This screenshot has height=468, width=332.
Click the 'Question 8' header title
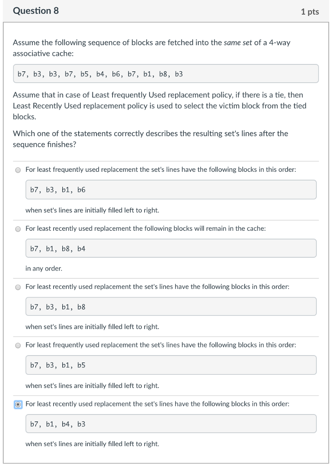pos(37,11)
